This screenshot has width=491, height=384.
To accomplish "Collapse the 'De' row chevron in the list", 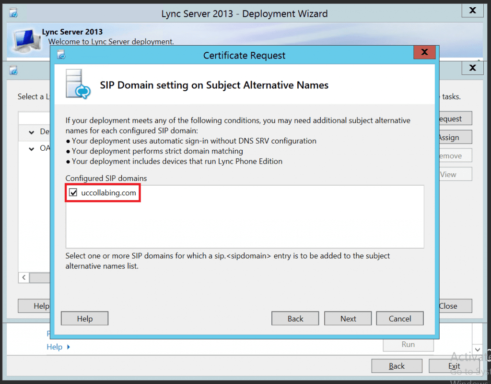I will [31, 132].
